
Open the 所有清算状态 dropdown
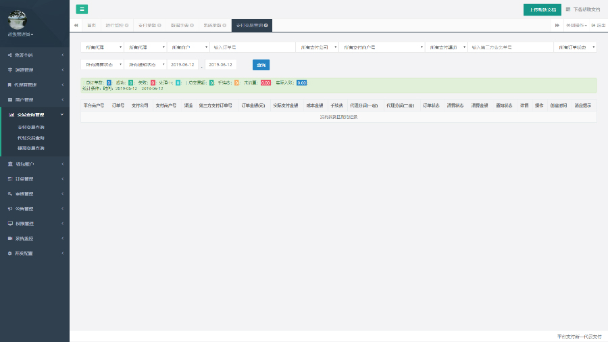point(102,65)
